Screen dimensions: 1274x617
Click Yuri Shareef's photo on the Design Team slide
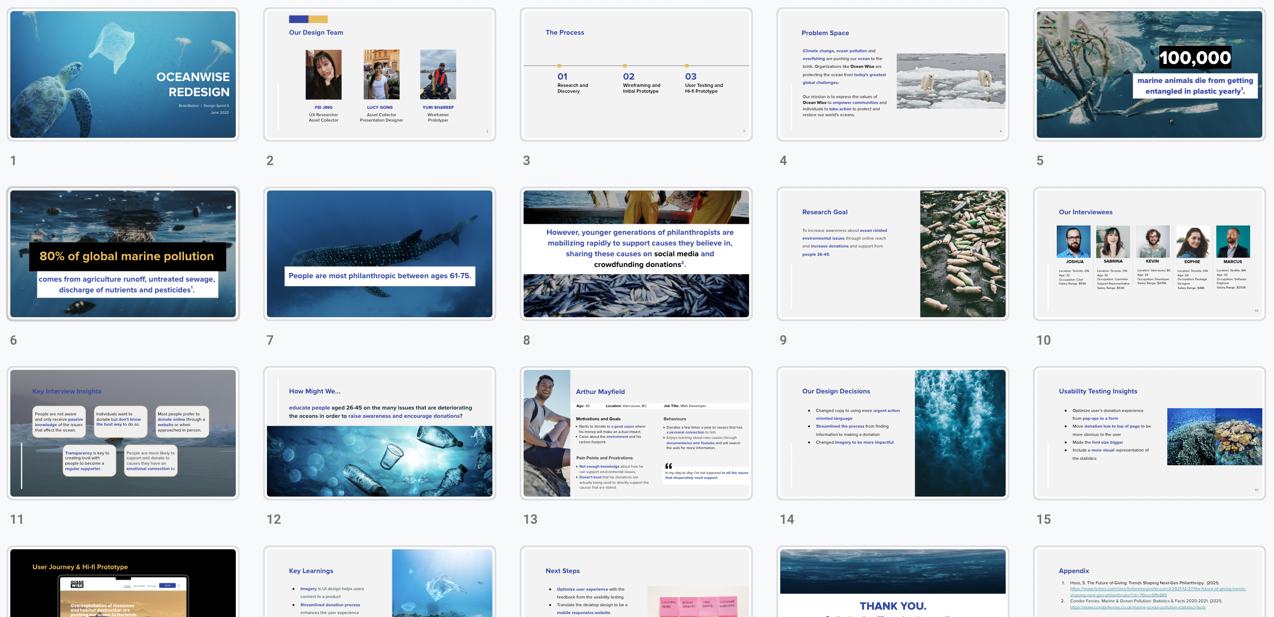(x=438, y=75)
